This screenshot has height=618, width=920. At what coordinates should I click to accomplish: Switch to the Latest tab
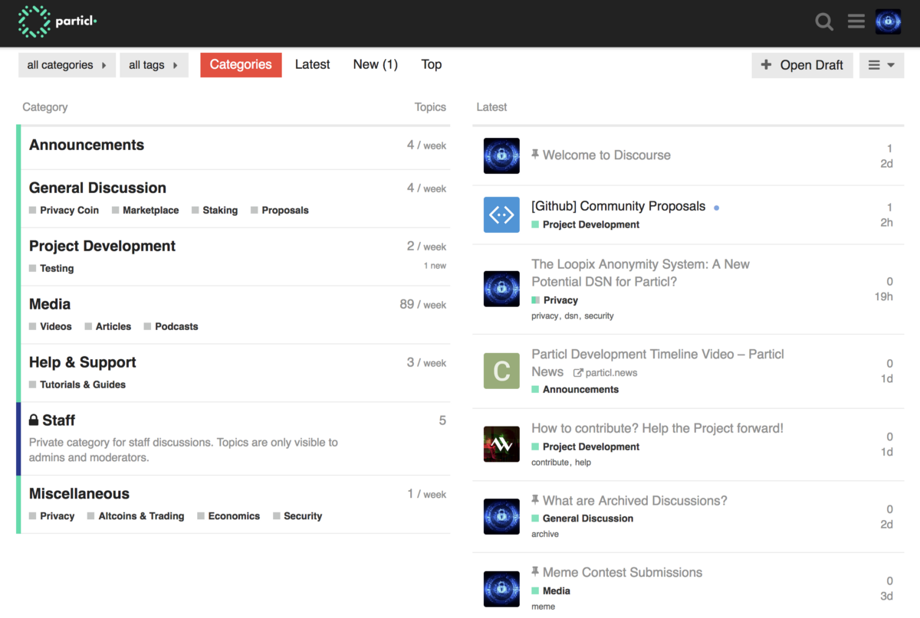point(313,65)
